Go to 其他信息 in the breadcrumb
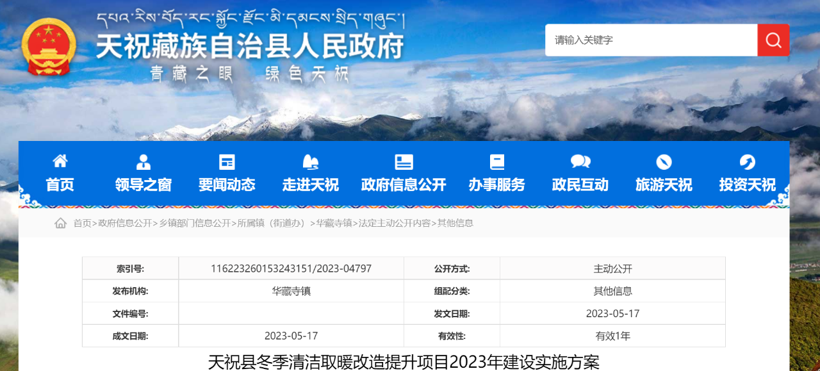 pos(455,223)
